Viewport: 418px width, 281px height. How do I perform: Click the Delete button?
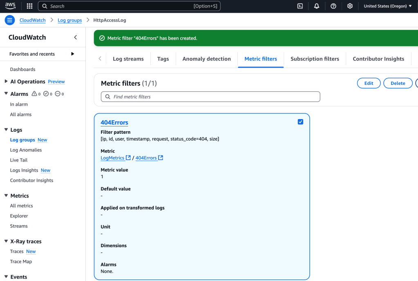tap(398, 83)
